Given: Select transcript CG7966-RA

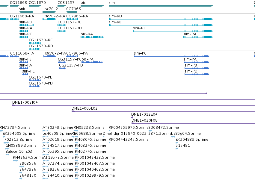Looking at the screenshot, I should click(x=72, y=19).
